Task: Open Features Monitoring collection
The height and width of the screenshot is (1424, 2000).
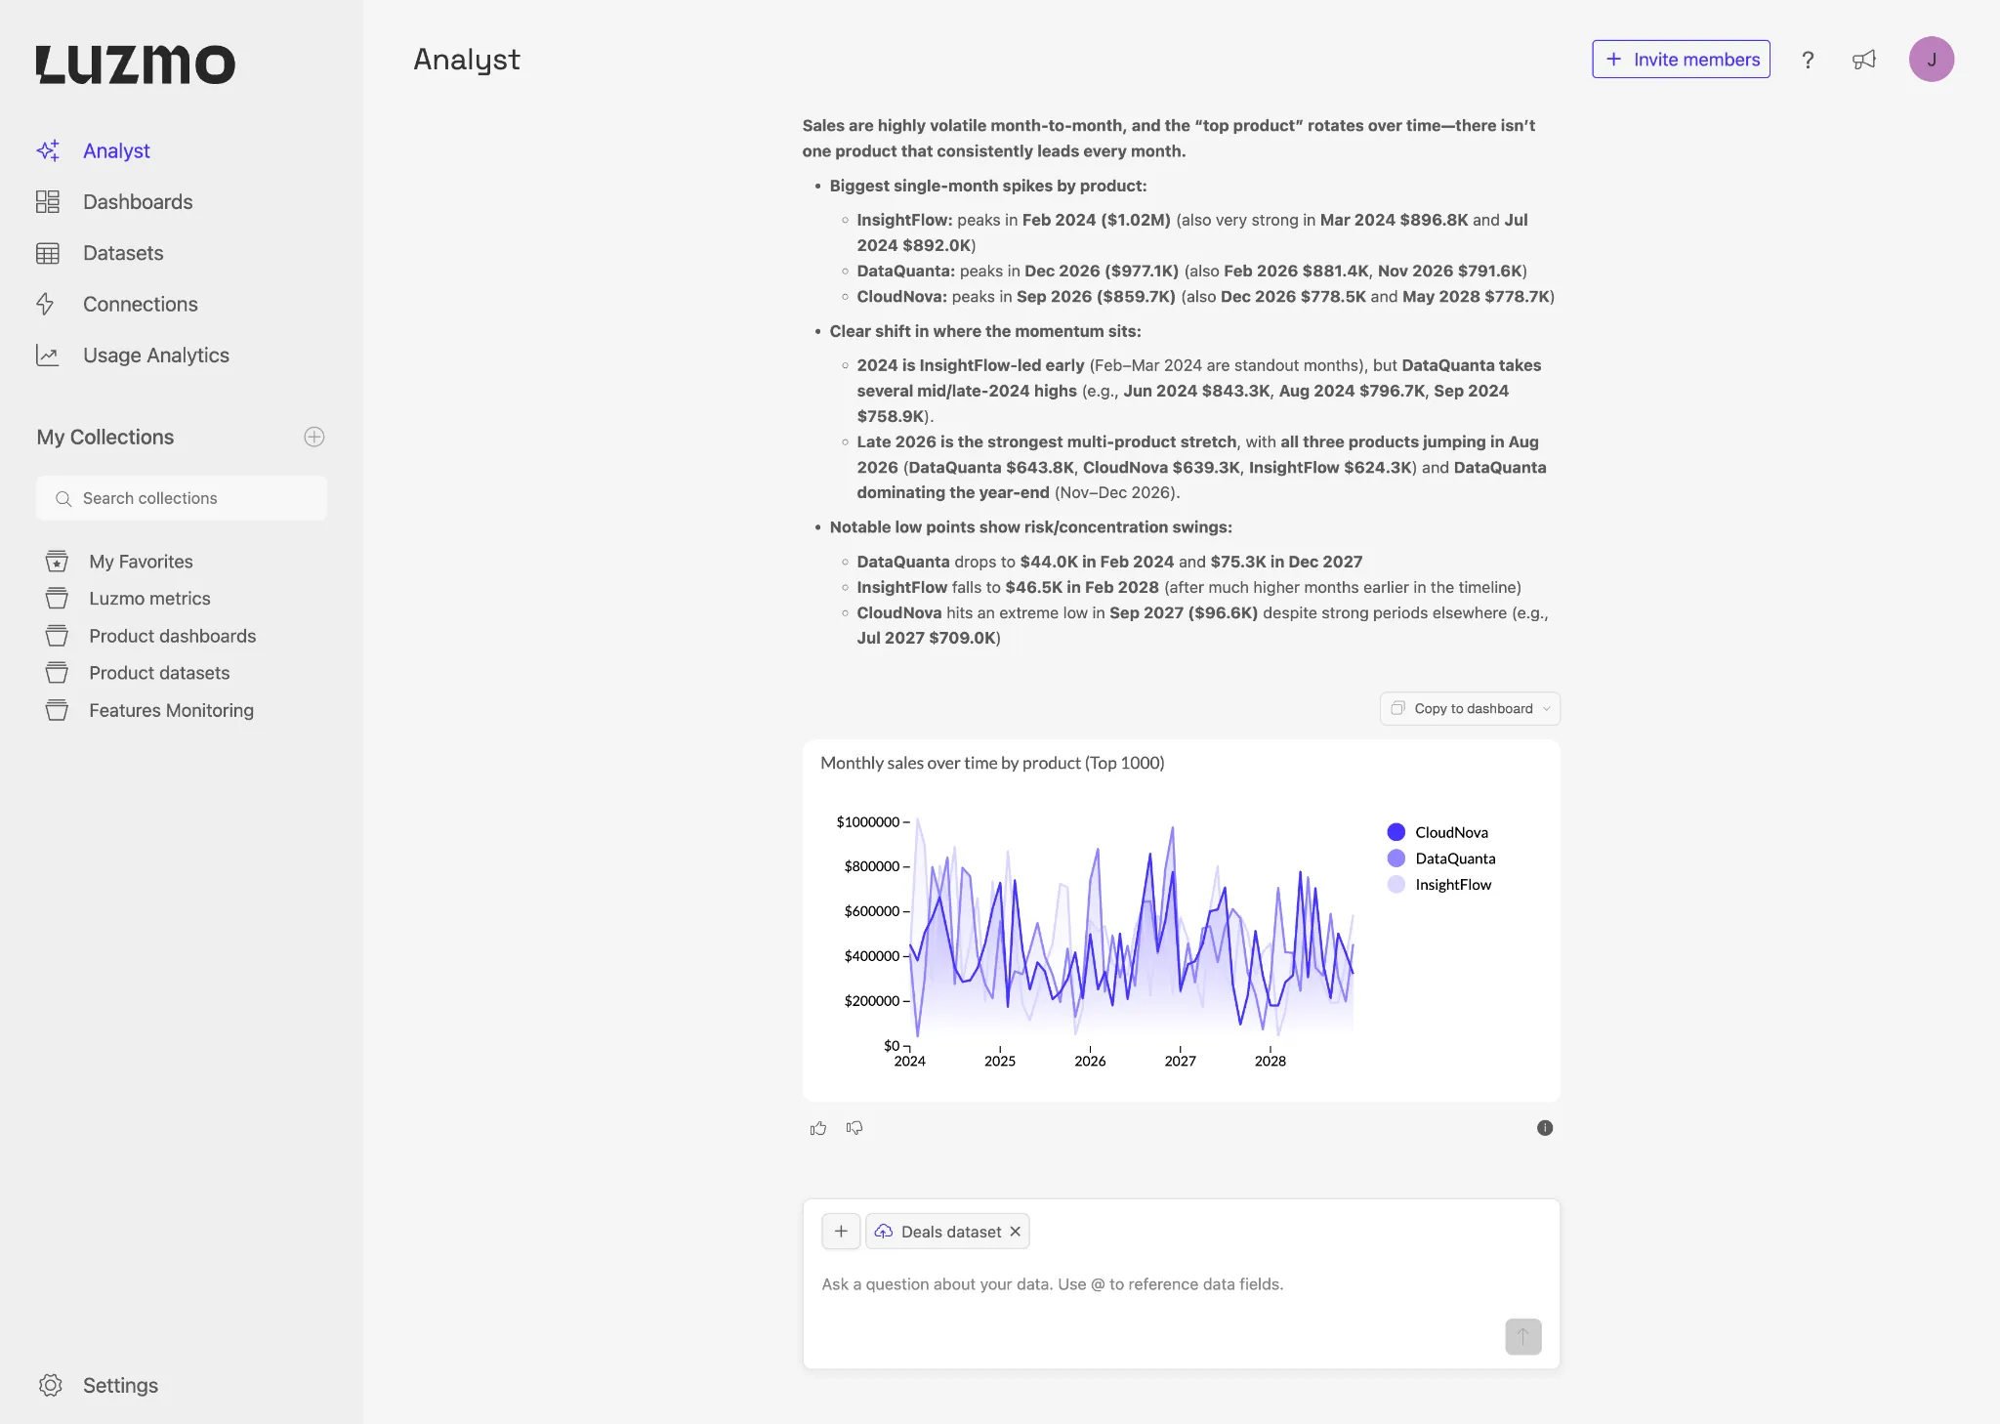Action: click(172, 710)
